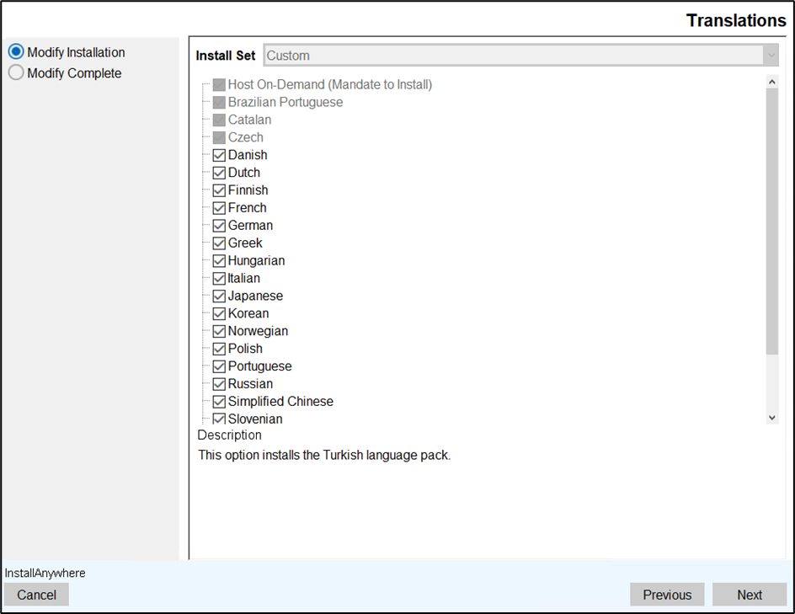Highlight the Polish language item

click(245, 349)
